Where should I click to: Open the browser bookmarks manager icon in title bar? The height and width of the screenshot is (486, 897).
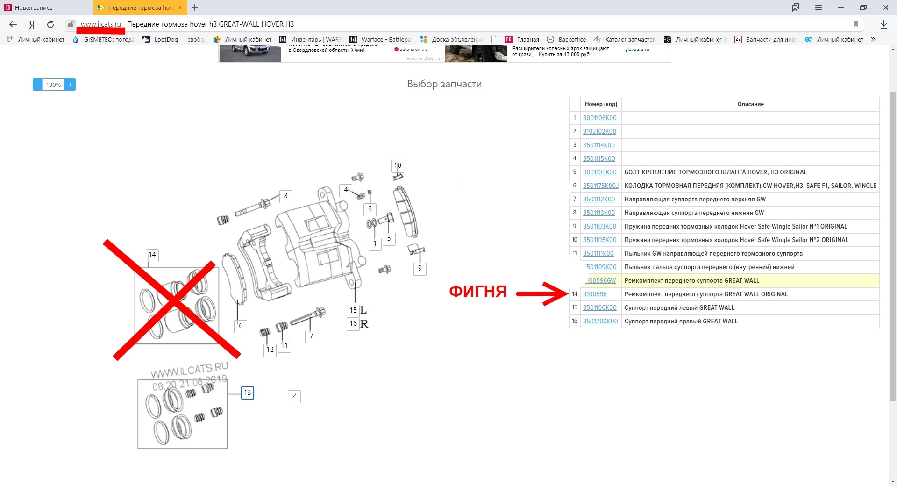(796, 7)
